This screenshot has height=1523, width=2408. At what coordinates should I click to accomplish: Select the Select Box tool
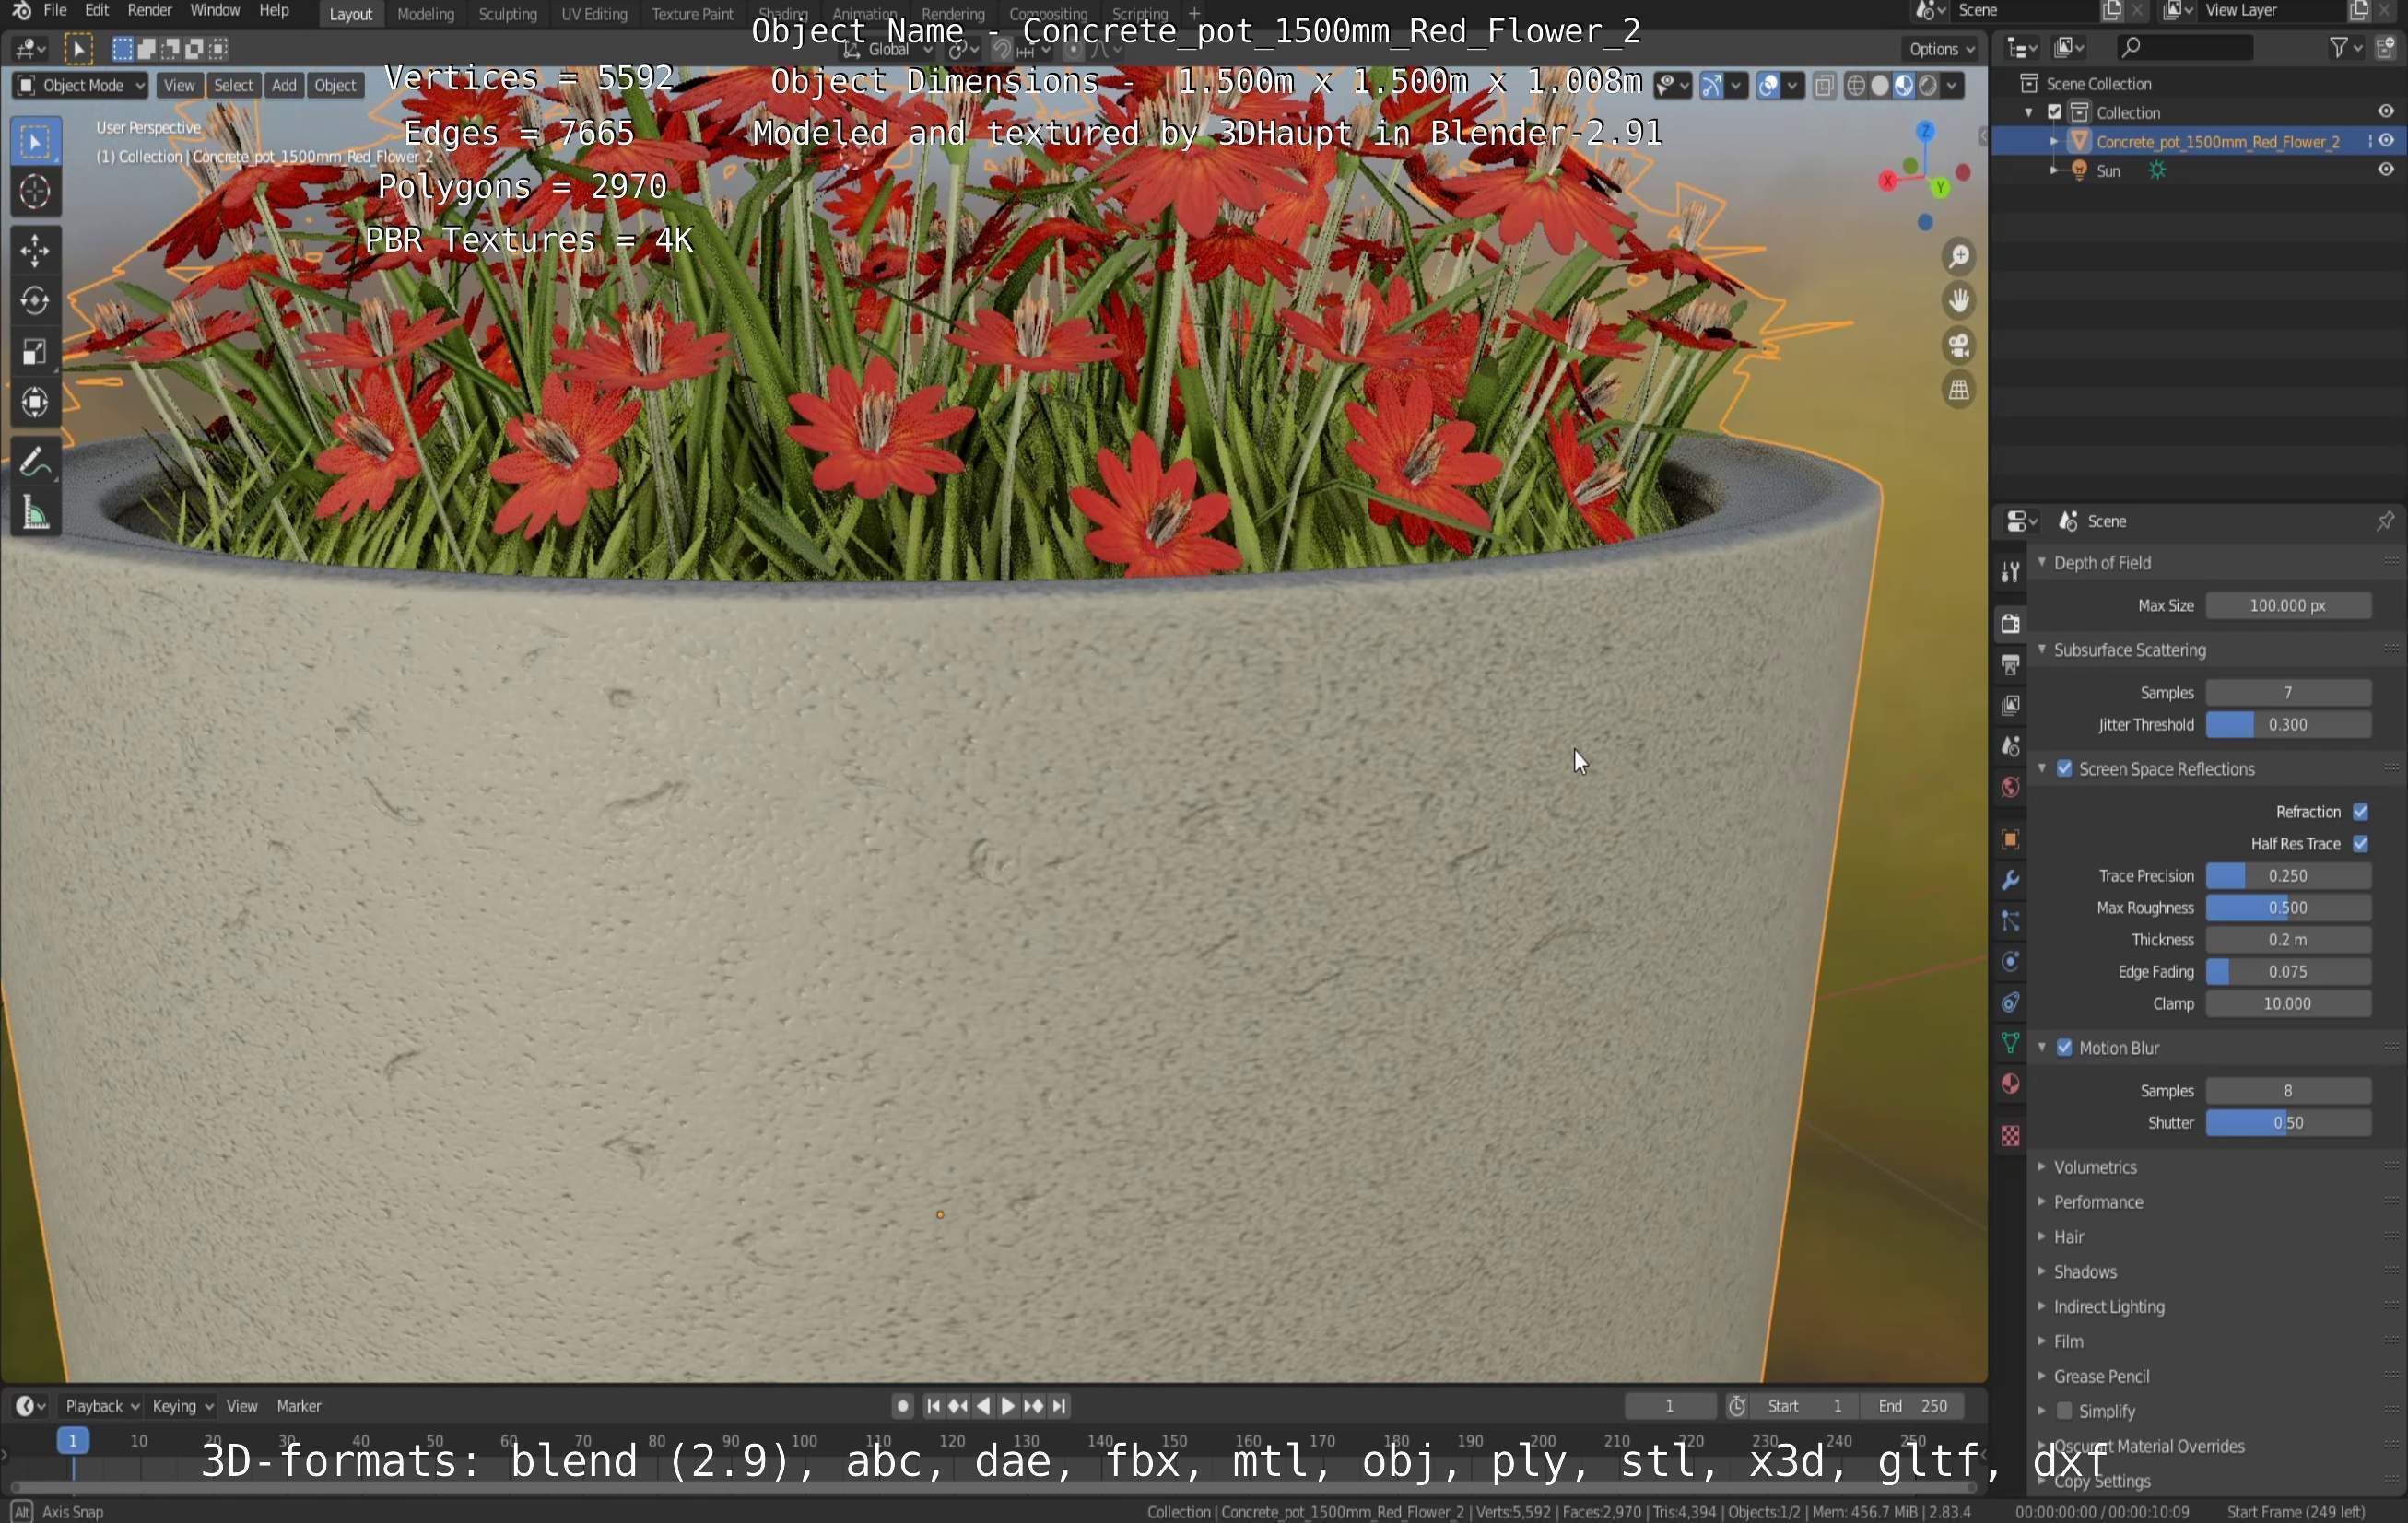point(35,142)
